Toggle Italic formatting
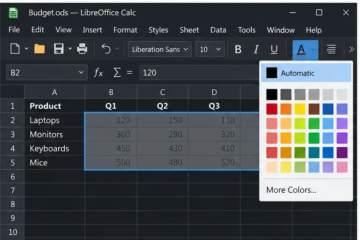 coord(256,49)
